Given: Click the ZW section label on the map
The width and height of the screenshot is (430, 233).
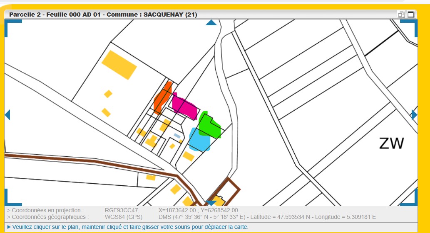Looking at the screenshot, I should pos(391,143).
